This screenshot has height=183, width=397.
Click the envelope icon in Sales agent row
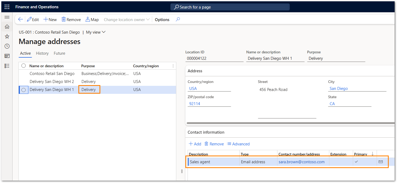(x=381, y=162)
